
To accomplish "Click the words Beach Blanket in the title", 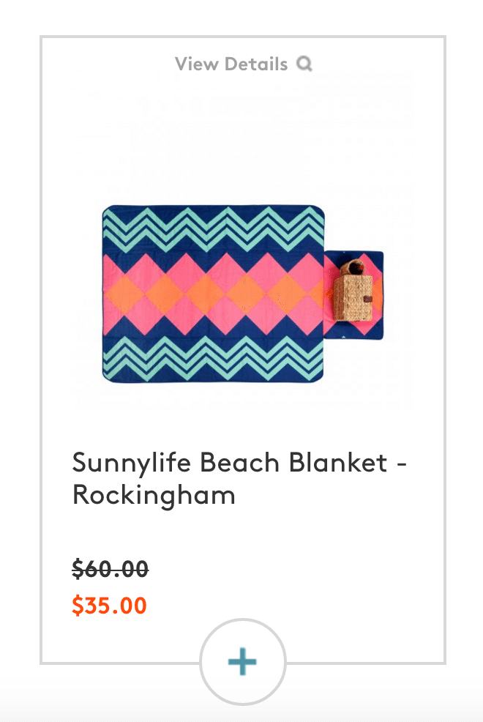I will coord(293,462).
